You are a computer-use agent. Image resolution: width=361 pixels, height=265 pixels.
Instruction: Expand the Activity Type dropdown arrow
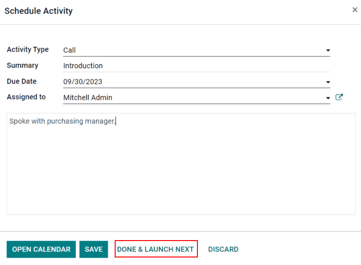pyautogui.click(x=328, y=50)
